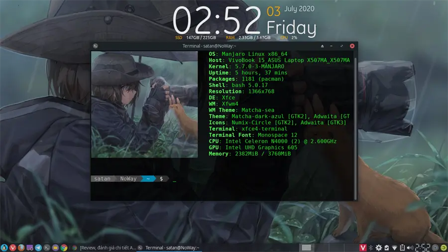Viewport: 448px width, 252px height.
Task: Click the 'Friday' desktop widget text
Action: 291,28
